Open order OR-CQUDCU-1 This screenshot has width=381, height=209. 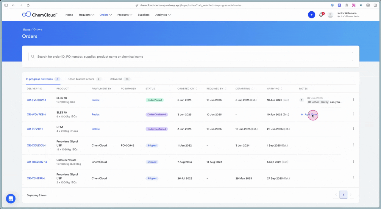point(37,145)
